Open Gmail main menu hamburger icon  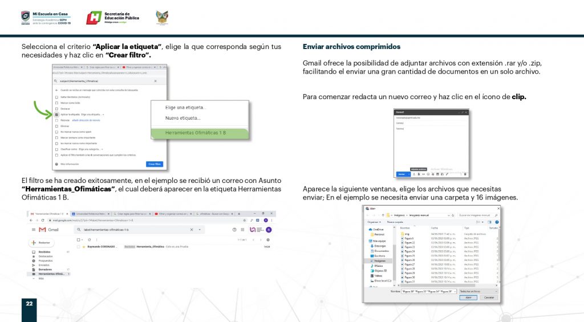click(34, 230)
